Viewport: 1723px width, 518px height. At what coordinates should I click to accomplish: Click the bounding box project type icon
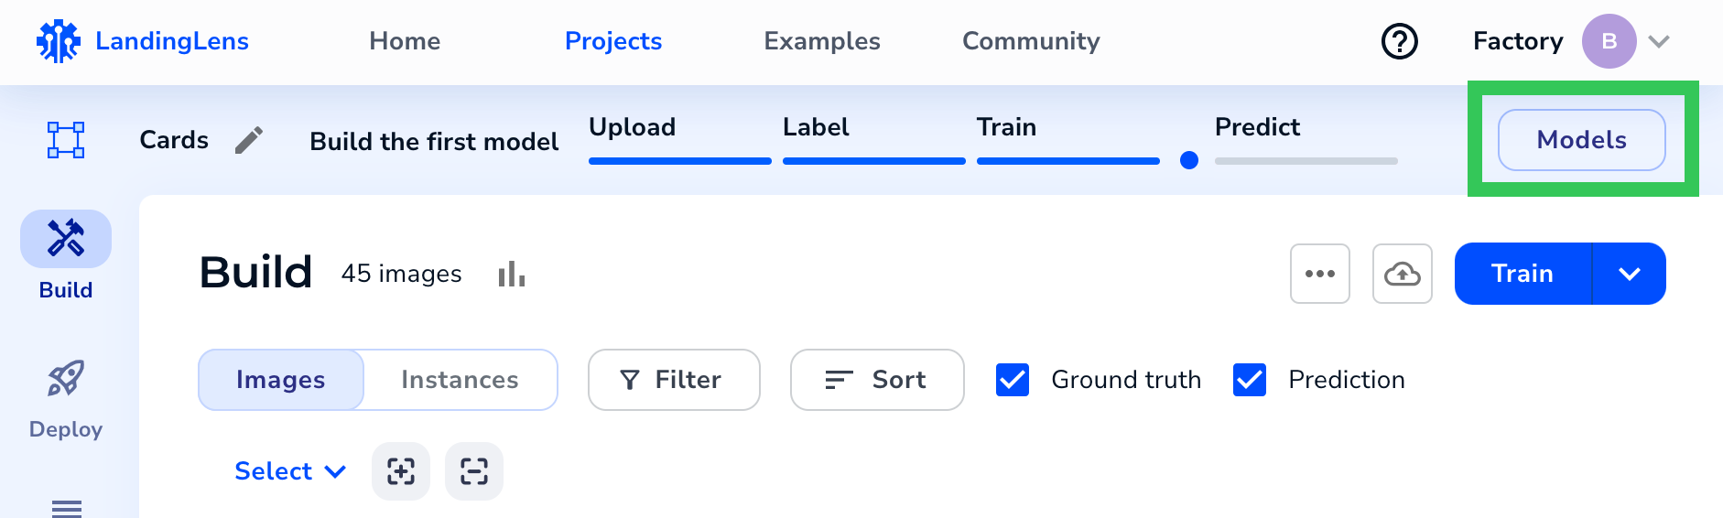66,140
